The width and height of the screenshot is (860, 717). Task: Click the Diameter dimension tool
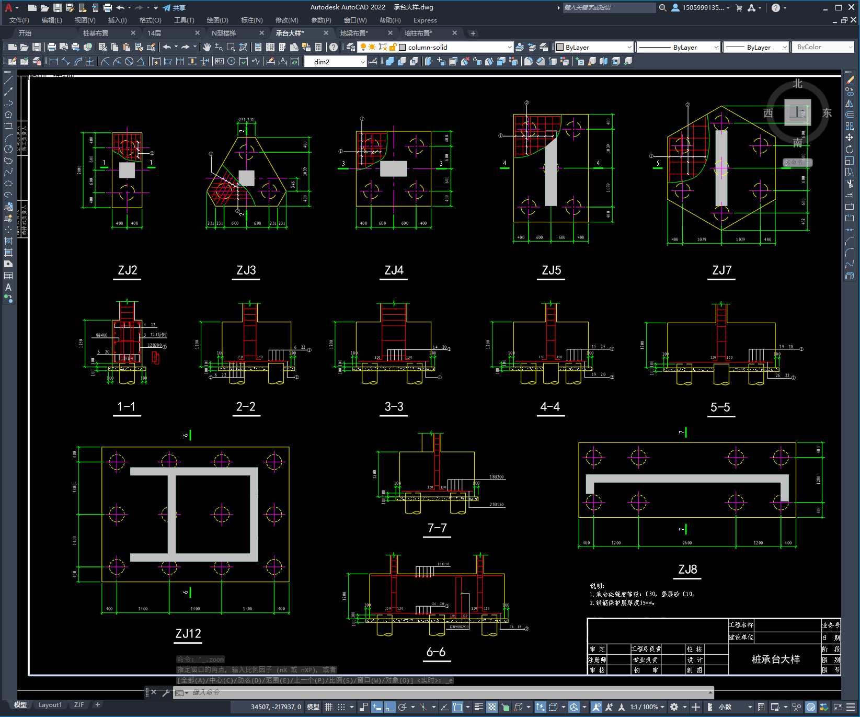pyautogui.click(x=129, y=61)
